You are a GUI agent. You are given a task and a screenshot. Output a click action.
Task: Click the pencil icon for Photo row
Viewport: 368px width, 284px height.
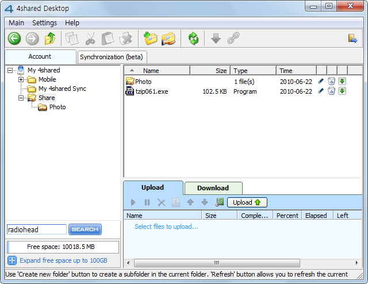[321, 81]
